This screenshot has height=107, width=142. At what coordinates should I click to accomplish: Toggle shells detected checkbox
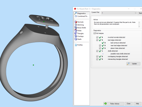tap(97, 51)
